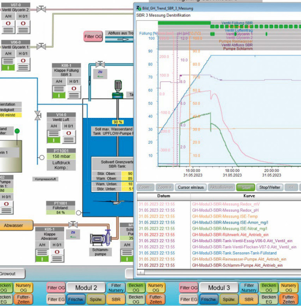Click the curve list horizontal scrollbar left arrow
This screenshot has height=306, width=301.
tap(140, 272)
